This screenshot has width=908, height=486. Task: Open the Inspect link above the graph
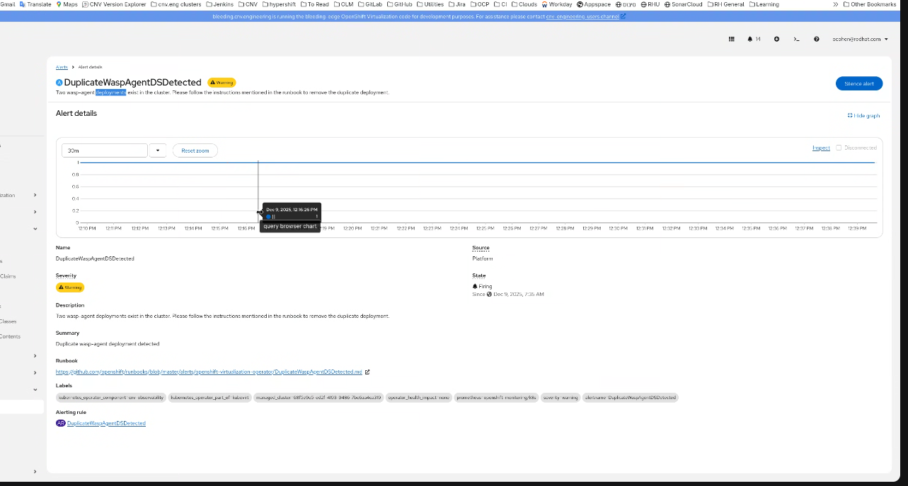(x=821, y=148)
